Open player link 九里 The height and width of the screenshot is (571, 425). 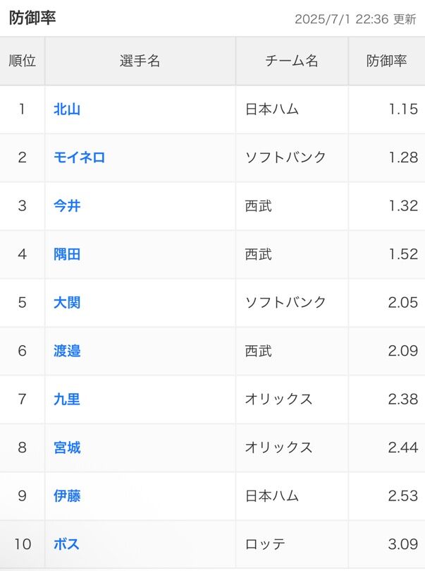click(67, 399)
